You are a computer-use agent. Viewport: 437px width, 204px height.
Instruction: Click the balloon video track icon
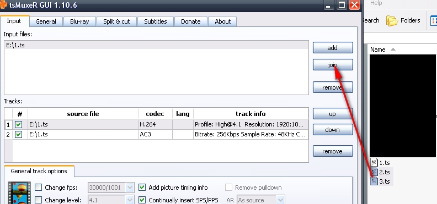coord(19,192)
